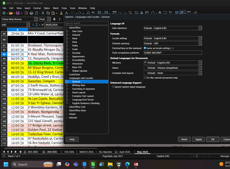Enable 'For the current document only'
230x169 pixels.
(145, 77)
